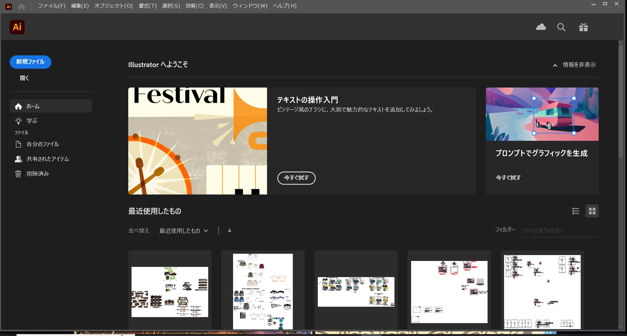Reverse sort order with the arrow icon
The width and height of the screenshot is (627, 336).
(229, 231)
